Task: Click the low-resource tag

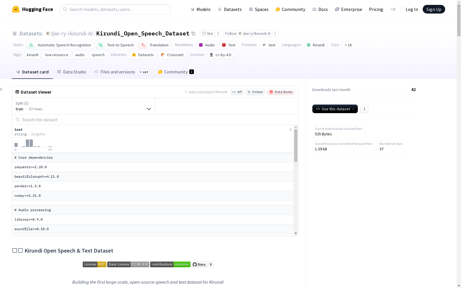Action: point(57,55)
